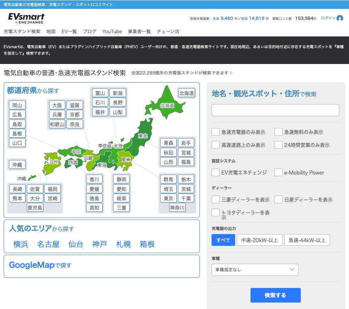Enable 急速充電器のみ表示 checkbox
The image size is (349, 309).
pos(216,132)
